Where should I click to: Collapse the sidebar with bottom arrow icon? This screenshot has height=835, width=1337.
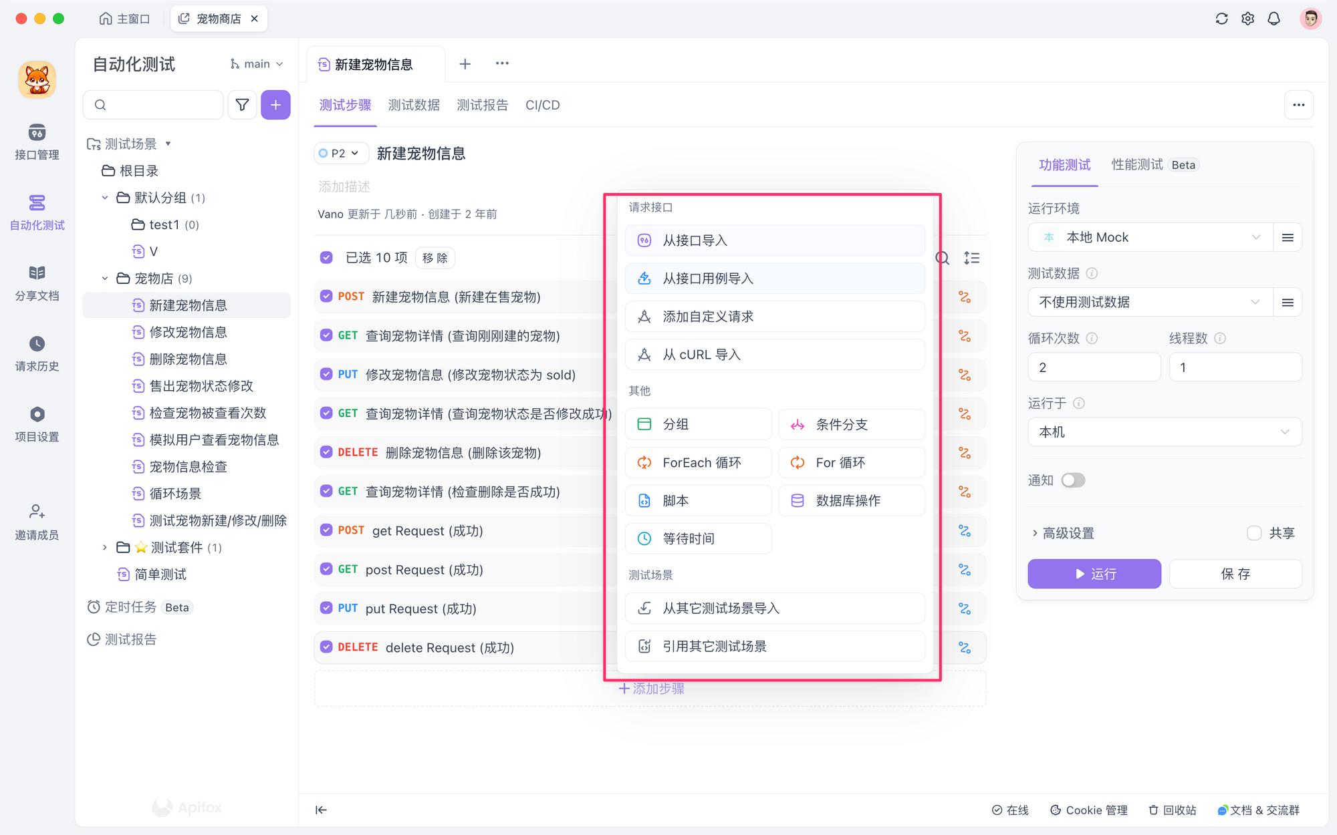click(x=321, y=810)
